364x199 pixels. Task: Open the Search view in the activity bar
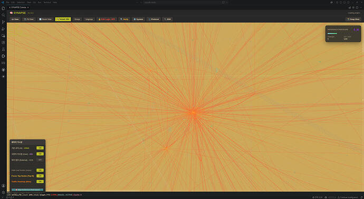tap(3, 15)
